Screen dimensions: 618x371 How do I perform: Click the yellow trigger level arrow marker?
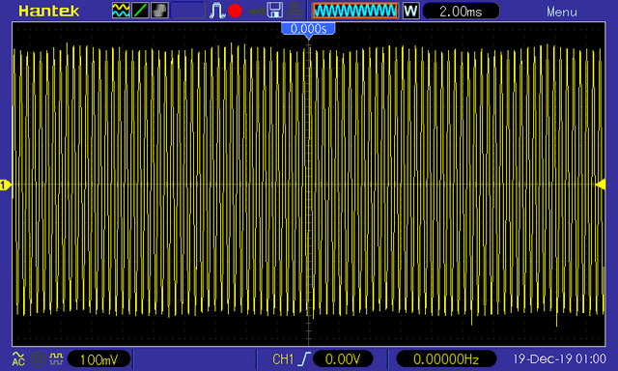pos(601,185)
